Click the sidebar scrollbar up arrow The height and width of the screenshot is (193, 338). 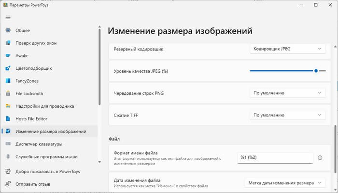[99, 26]
